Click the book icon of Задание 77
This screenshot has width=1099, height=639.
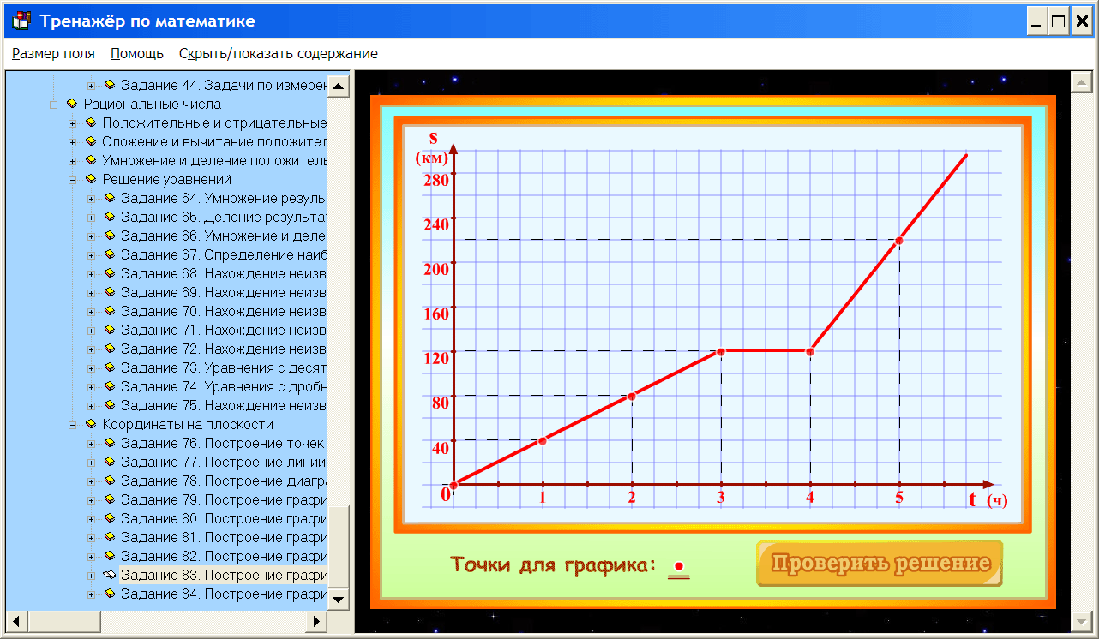(109, 462)
